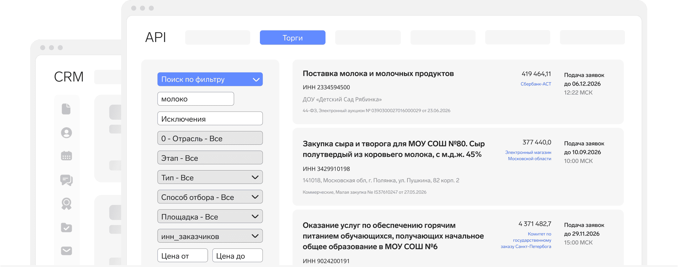Click the price 419 464,11

(x=536, y=74)
